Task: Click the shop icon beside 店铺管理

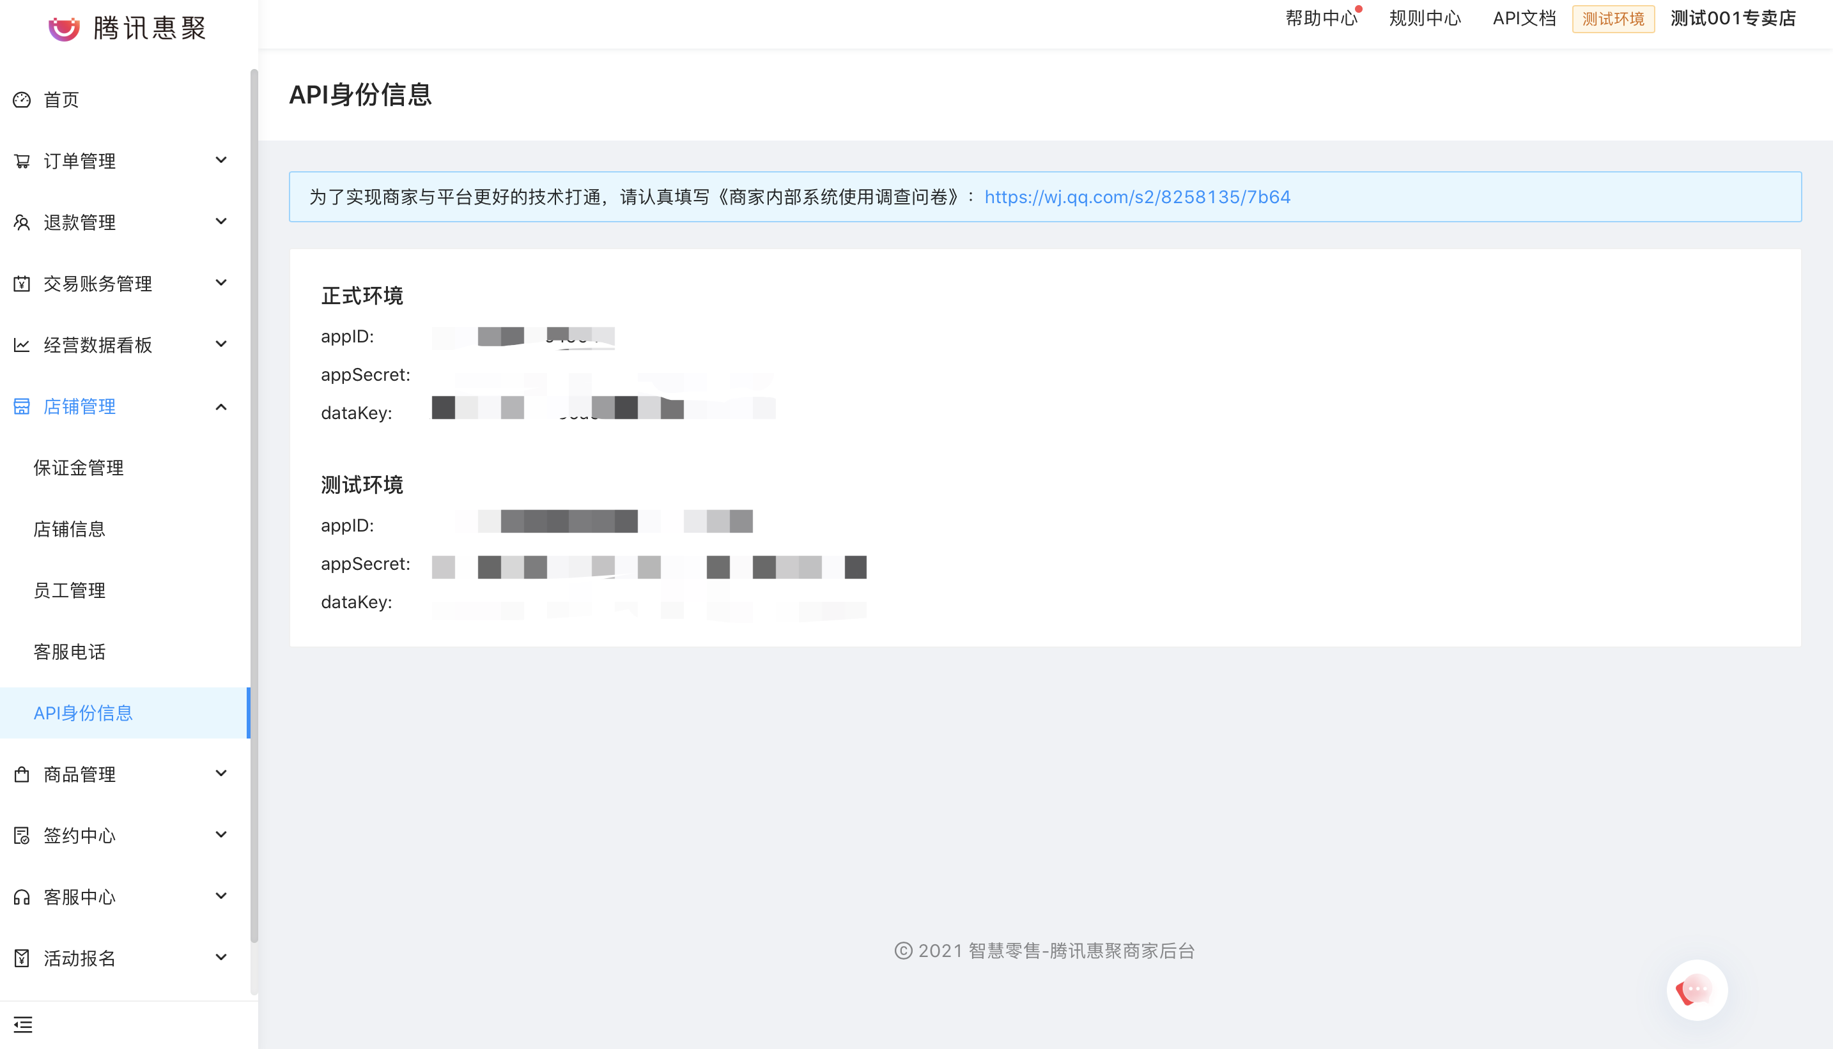Action: [x=22, y=406]
